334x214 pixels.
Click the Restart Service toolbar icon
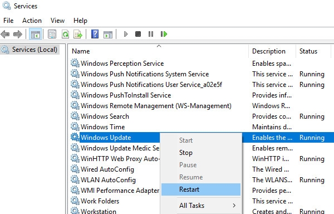click(164, 34)
